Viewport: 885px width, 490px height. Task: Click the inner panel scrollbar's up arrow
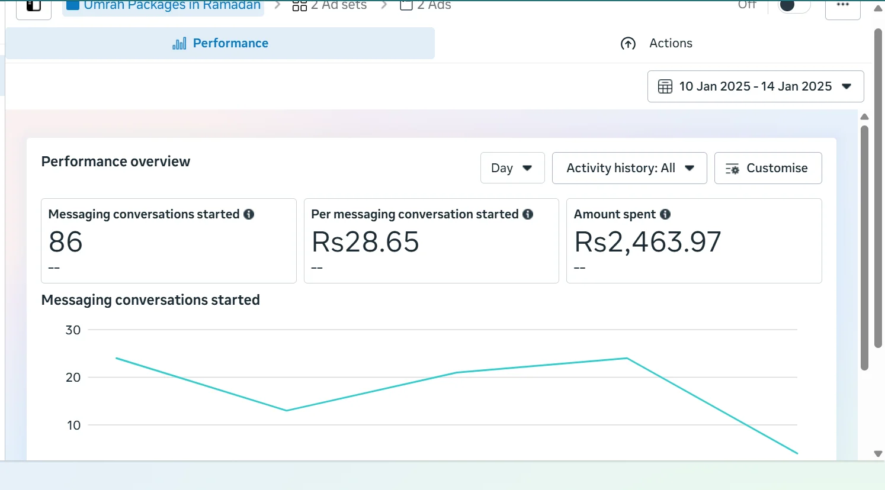[x=864, y=117]
